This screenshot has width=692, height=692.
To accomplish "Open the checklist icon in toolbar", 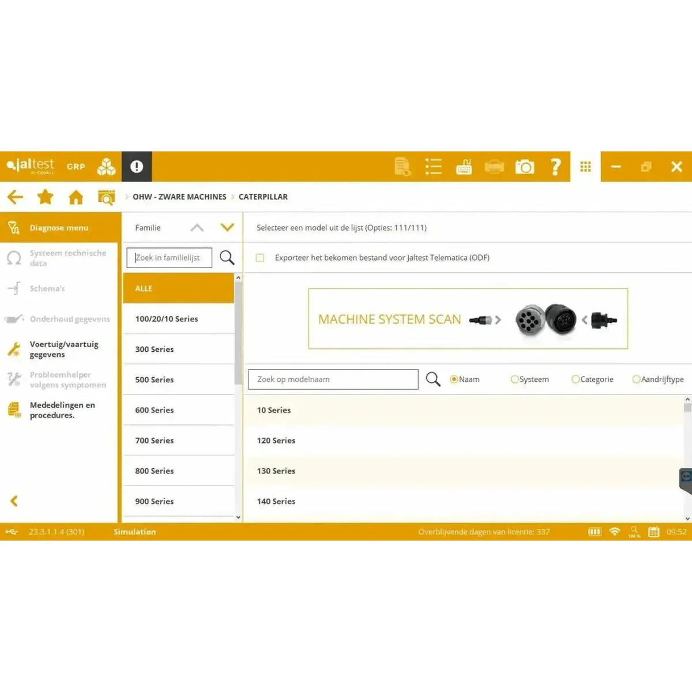I will tap(433, 167).
